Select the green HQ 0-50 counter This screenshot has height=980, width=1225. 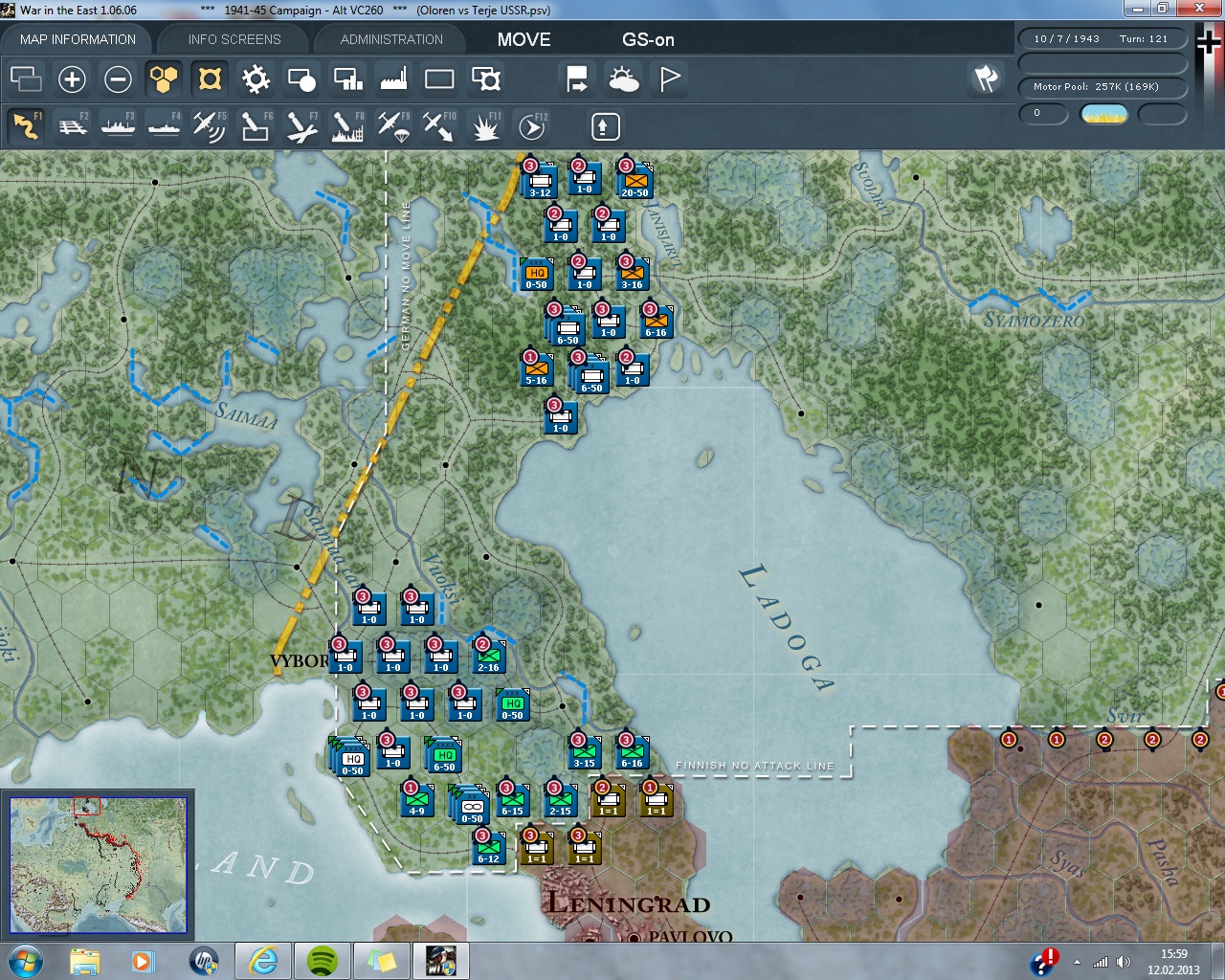pyautogui.click(x=513, y=704)
